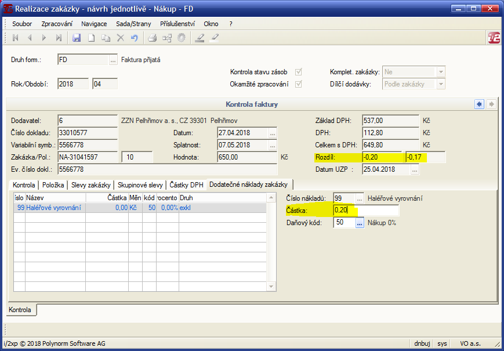Click scroll up arrow of costs table
504x351 pixels.
click(271, 197)
